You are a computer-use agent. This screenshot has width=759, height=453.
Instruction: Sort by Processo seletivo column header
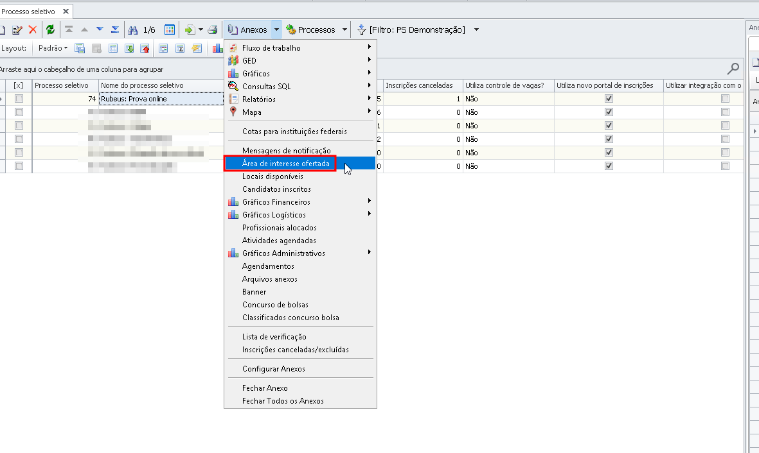[x=66, y=85]
